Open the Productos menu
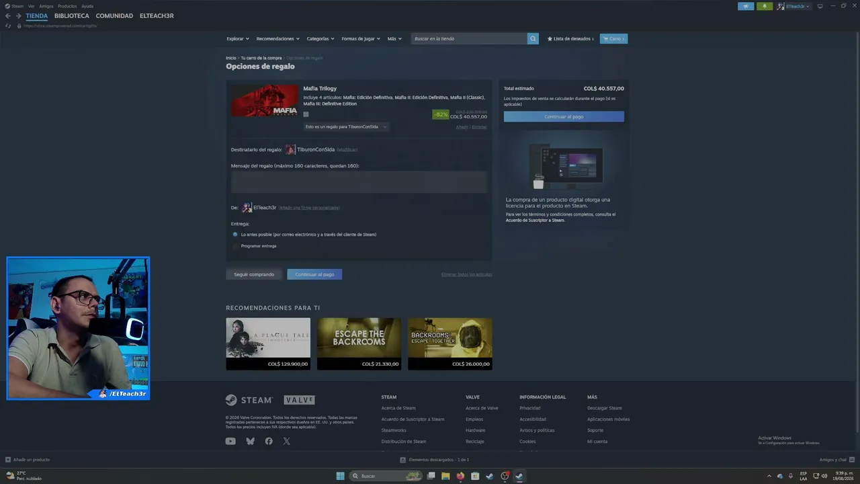Image resolution: width=860 pixels, height=484 pixels. coord(67,6)
